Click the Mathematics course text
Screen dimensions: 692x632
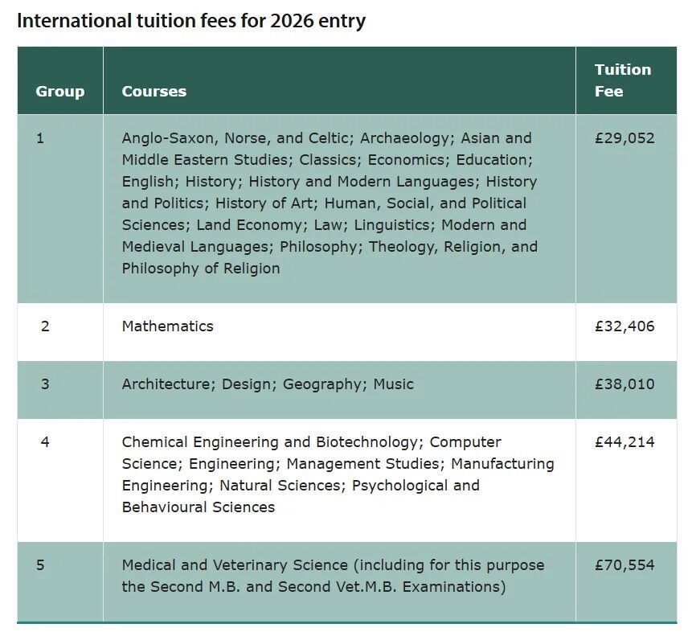point(167,326)
